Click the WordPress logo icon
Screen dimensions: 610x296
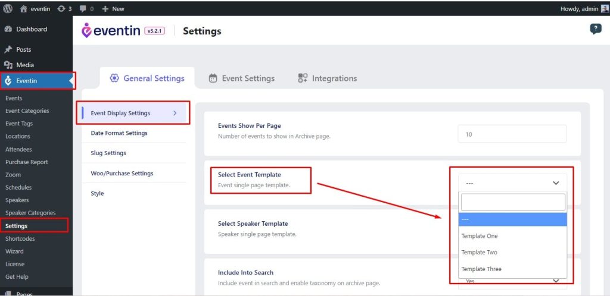pyautogui.click(x=8, y=8)
